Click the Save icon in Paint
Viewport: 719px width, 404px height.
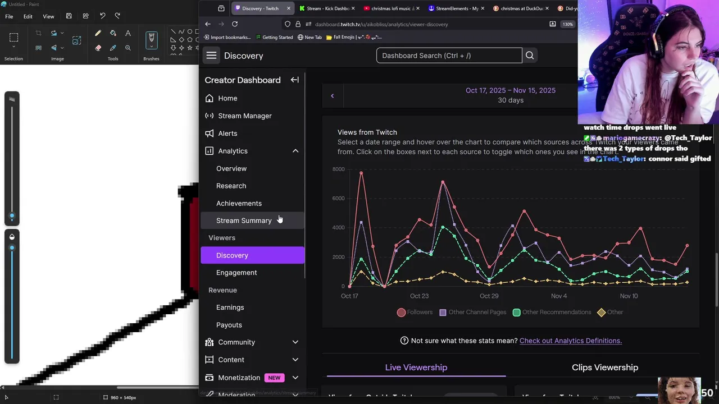[x=69, y=16]
